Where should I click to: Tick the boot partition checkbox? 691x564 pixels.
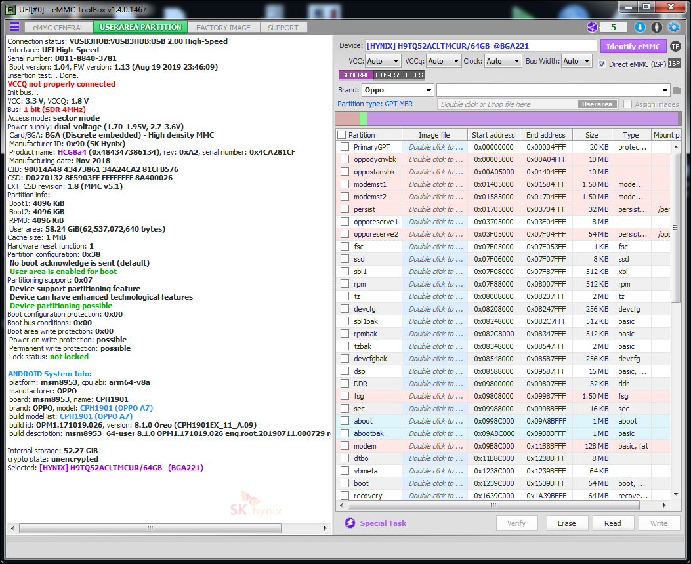pos(345,483)
